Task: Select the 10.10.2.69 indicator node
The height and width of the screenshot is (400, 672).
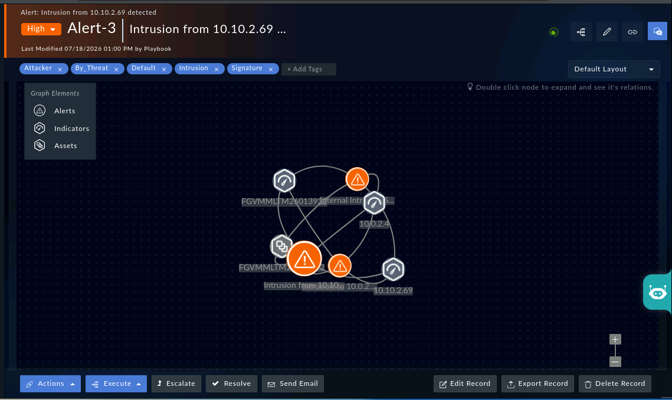Action: click(x=393, y=269)
